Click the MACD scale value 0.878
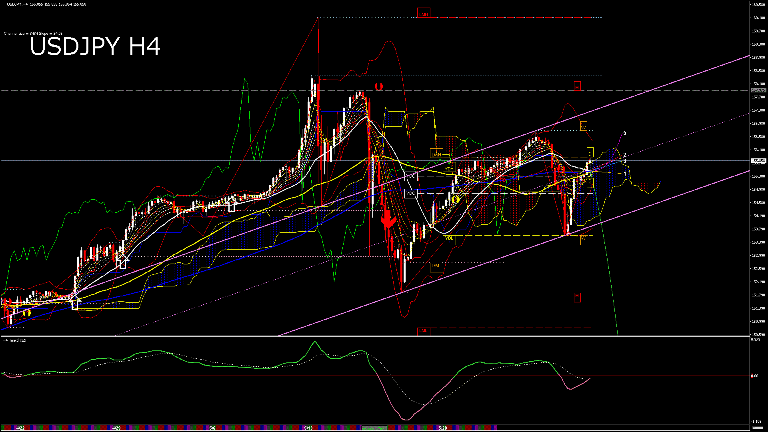Viewport: 768px width, 432px height. pos(756,340)
